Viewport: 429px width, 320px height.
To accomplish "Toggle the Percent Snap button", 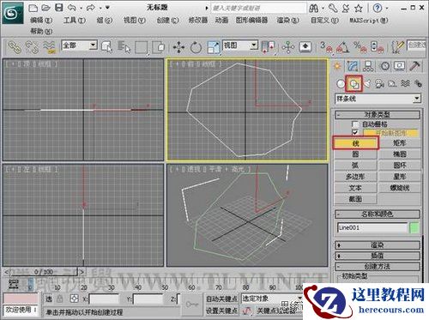I will point(360,47).
